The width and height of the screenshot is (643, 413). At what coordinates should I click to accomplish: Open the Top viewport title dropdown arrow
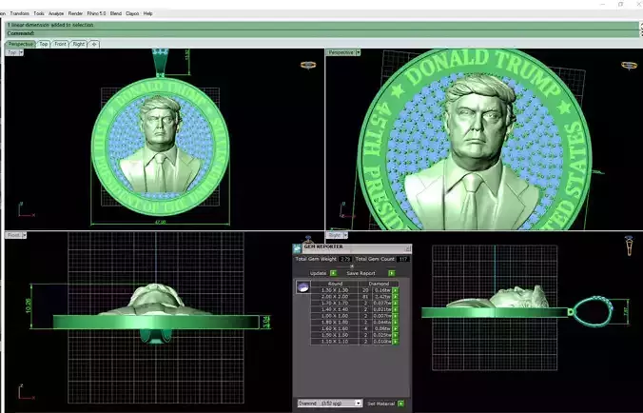(21, 52)
